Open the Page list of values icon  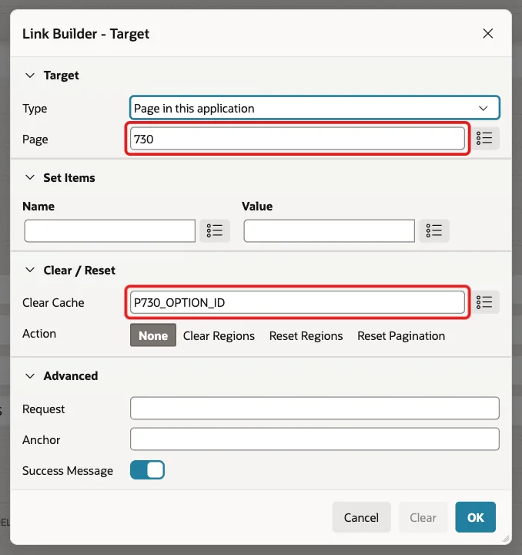point(484,138)
